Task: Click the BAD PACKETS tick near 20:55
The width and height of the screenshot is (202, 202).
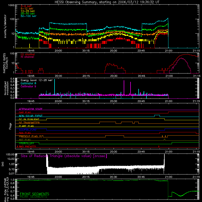Action: pyautogui.click(x=159, y=146)
